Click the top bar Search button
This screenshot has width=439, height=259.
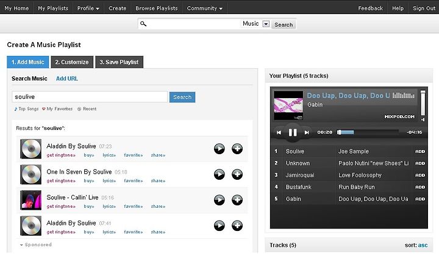pos(284,24)
